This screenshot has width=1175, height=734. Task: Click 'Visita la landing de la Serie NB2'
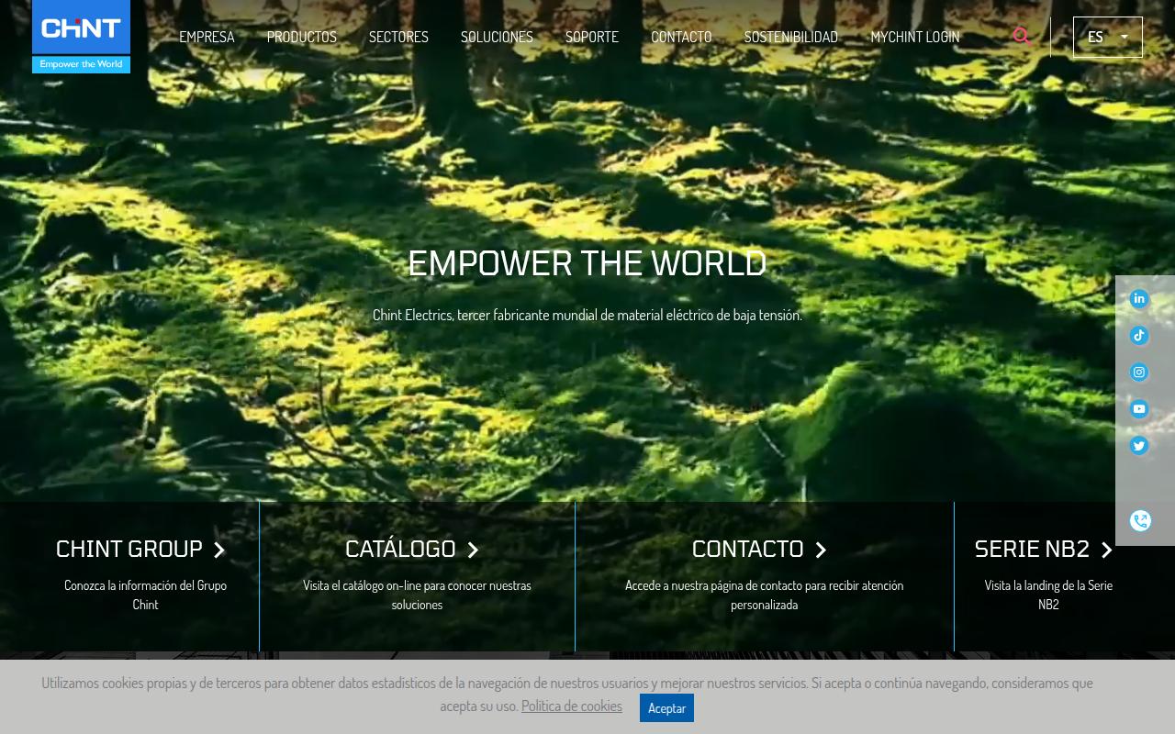1048,595
